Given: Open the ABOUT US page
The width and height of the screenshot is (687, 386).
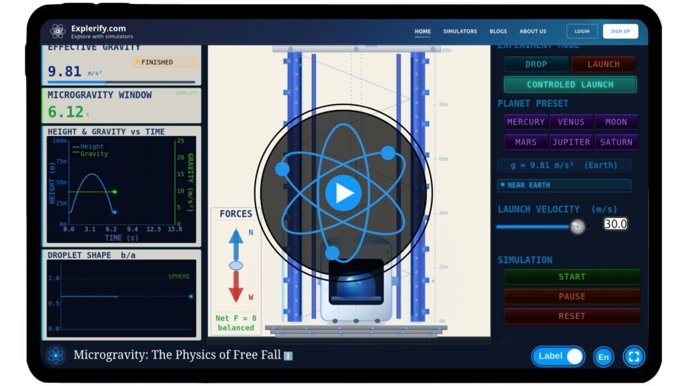Looking at the screenshot, I should 533,31.
